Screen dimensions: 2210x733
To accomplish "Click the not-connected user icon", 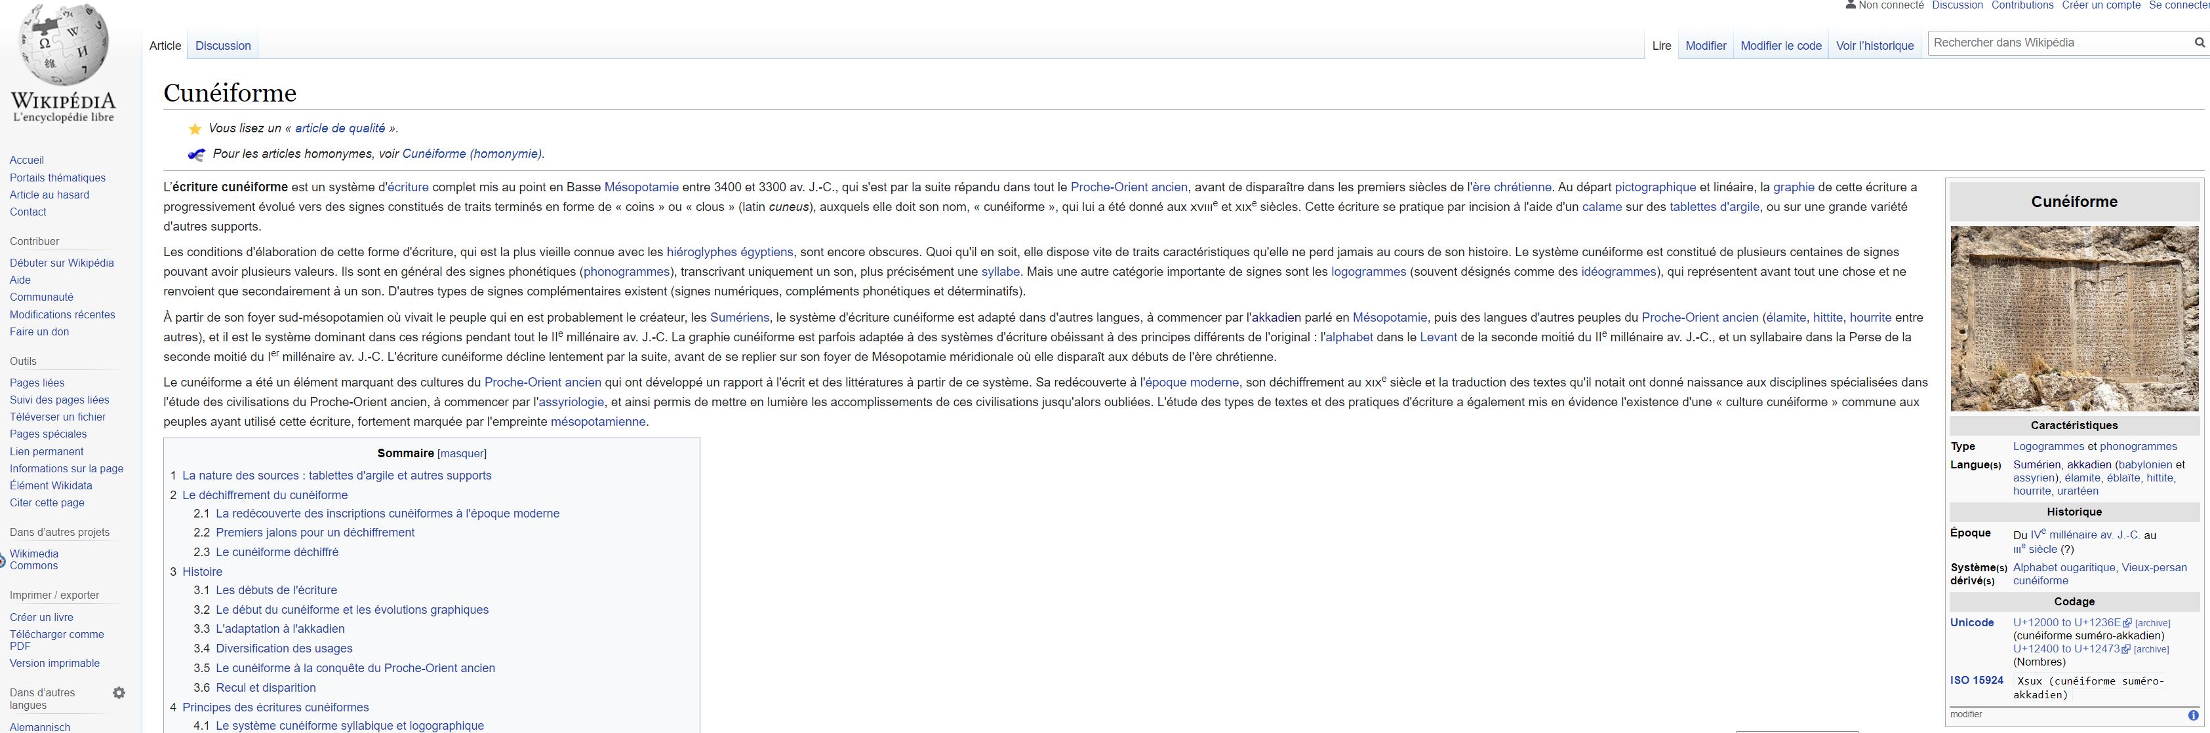I will tap(1851, 5).
